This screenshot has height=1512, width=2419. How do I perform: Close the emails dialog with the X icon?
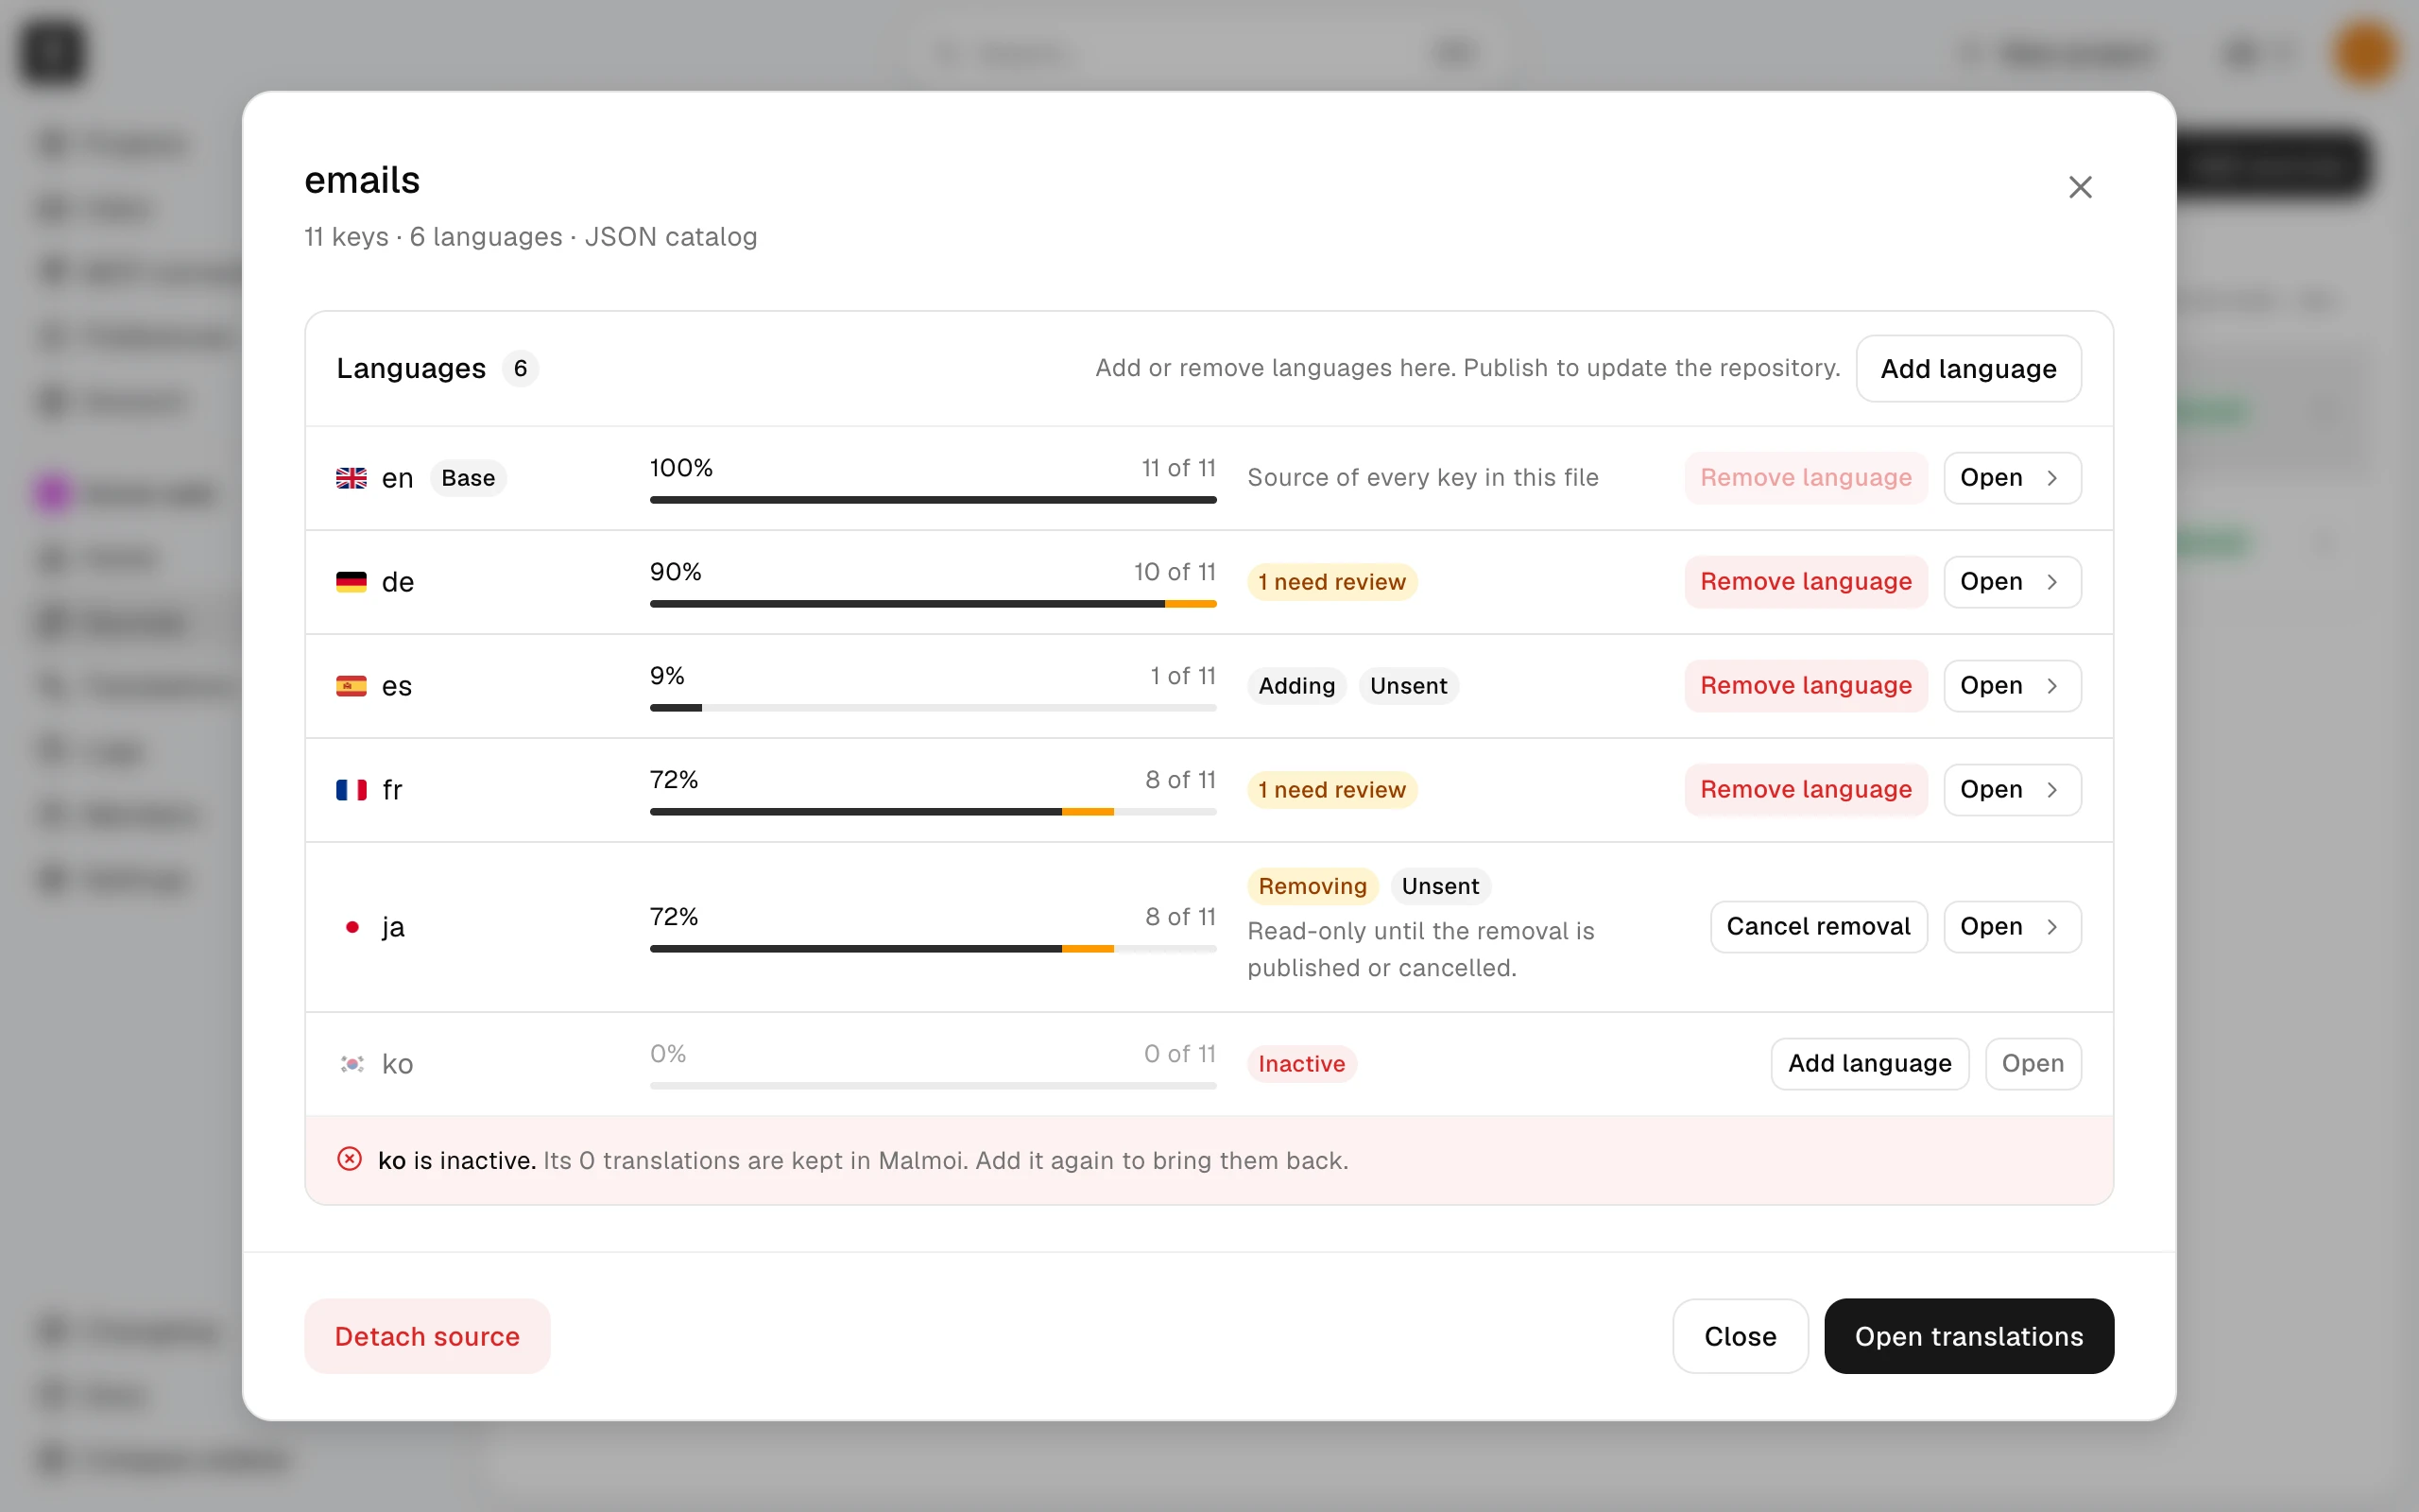pos(2080,187)
